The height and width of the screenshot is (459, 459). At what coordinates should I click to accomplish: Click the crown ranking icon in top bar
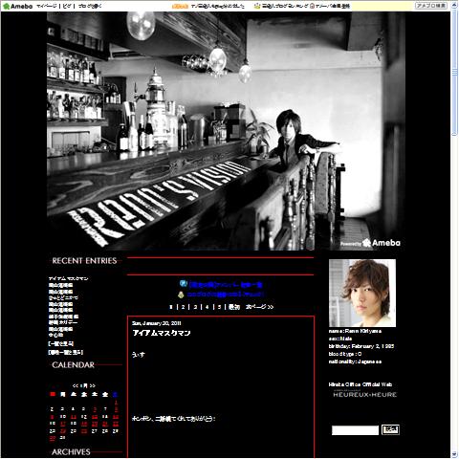[x=257, y=6]
